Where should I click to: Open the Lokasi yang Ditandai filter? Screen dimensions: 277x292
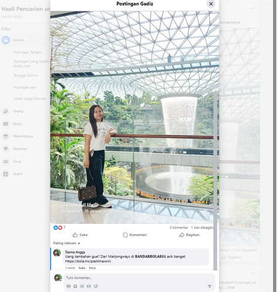click(30, 99)
